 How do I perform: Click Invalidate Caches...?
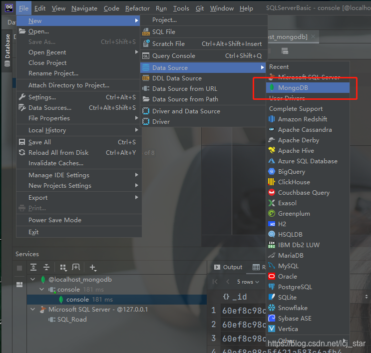pyautogui.click(x=79, y=163)
